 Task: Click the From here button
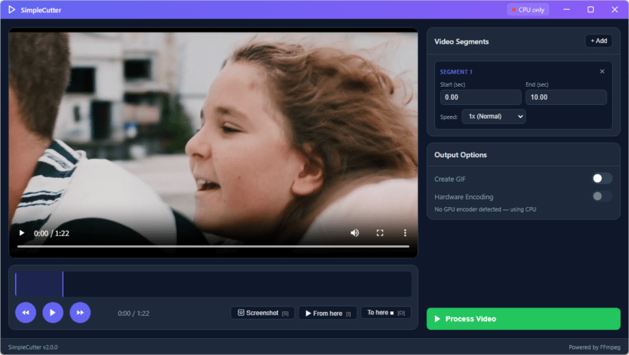click(x=328, y=313)
